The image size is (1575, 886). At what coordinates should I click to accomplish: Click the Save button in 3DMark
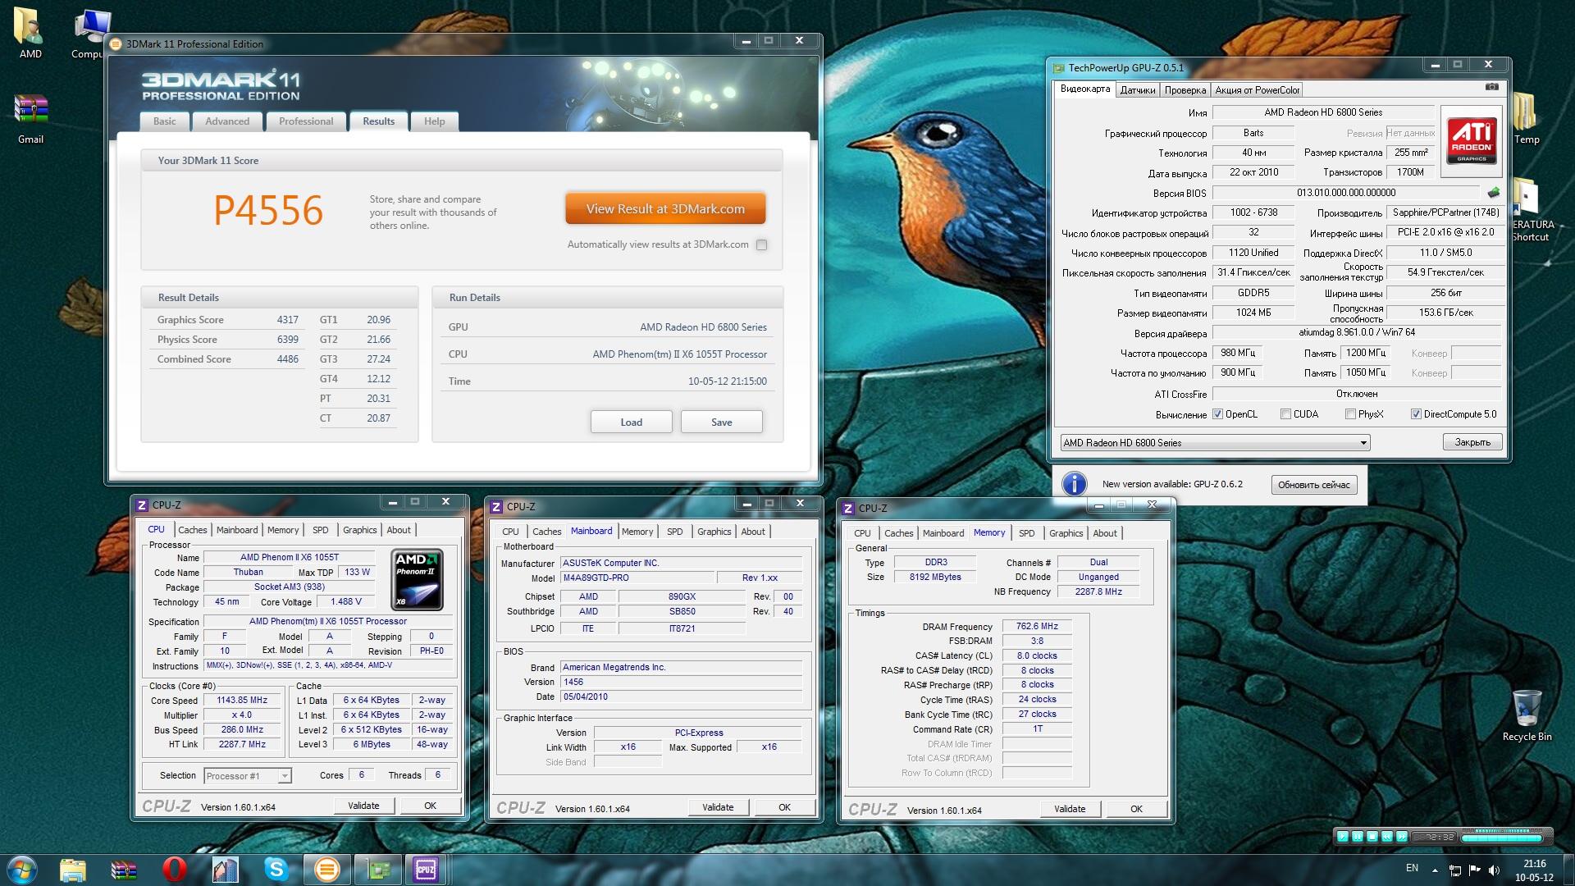point(722,422)
